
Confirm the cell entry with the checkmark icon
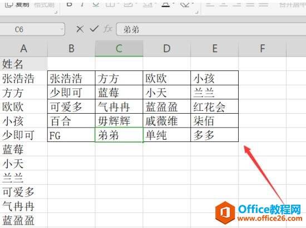pos(94,29)
